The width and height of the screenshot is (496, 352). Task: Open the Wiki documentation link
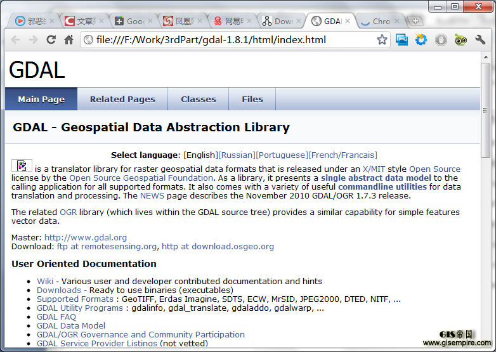pos(45,282)
